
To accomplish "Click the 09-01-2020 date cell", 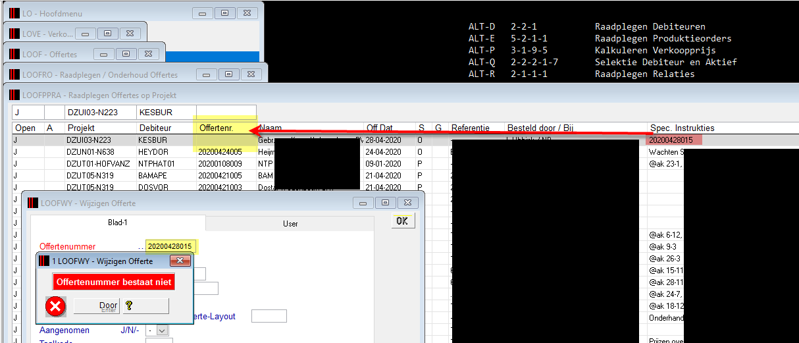I will (x=390, y=164).
